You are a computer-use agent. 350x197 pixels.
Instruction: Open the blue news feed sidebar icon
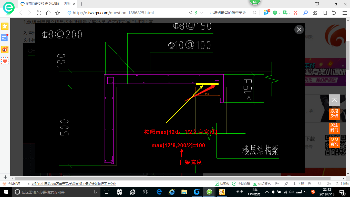click(x=5, y=37)
